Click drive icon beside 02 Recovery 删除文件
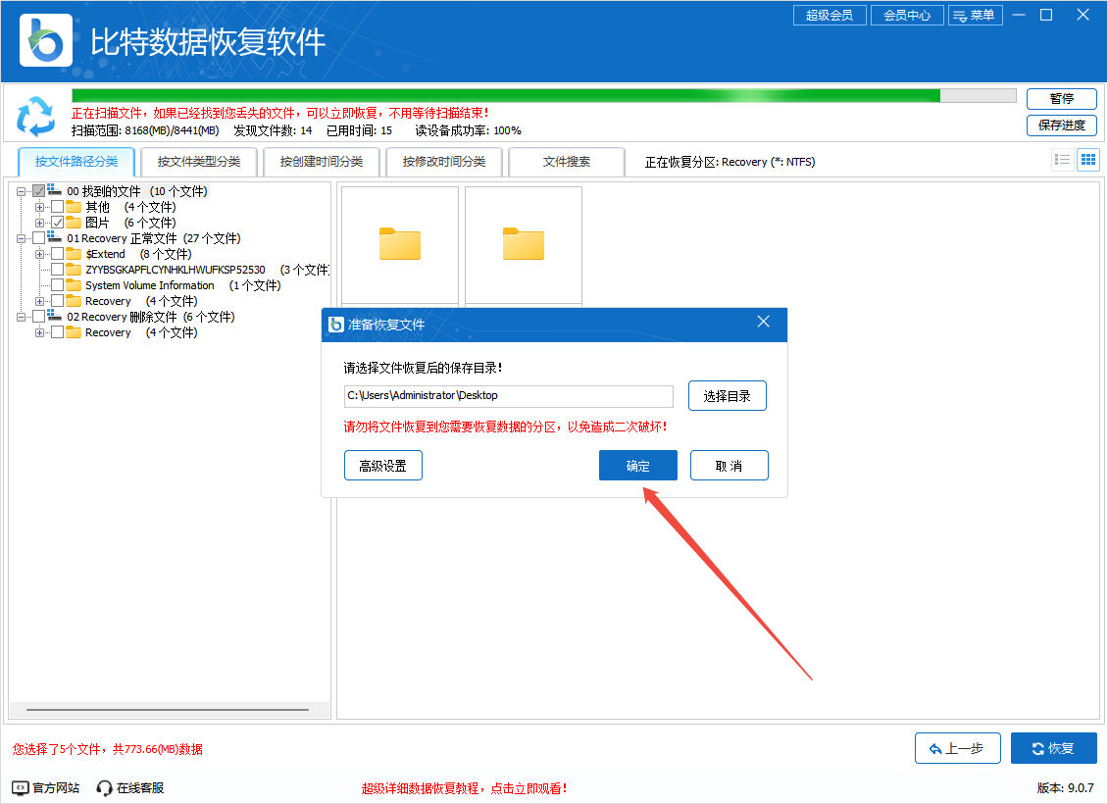Viewport: 1108px width, 804px height. pos(54,316)
